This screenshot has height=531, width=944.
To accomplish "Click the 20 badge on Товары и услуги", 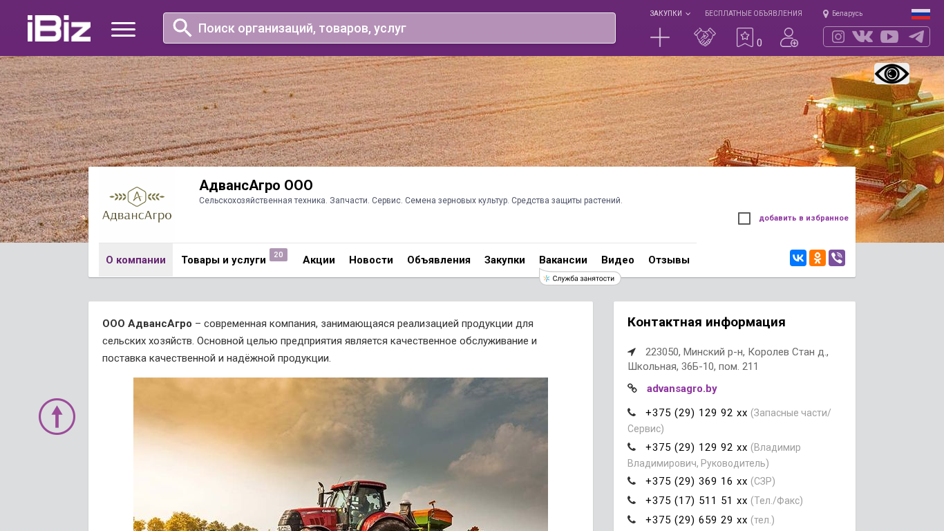I will coord(279,254).
